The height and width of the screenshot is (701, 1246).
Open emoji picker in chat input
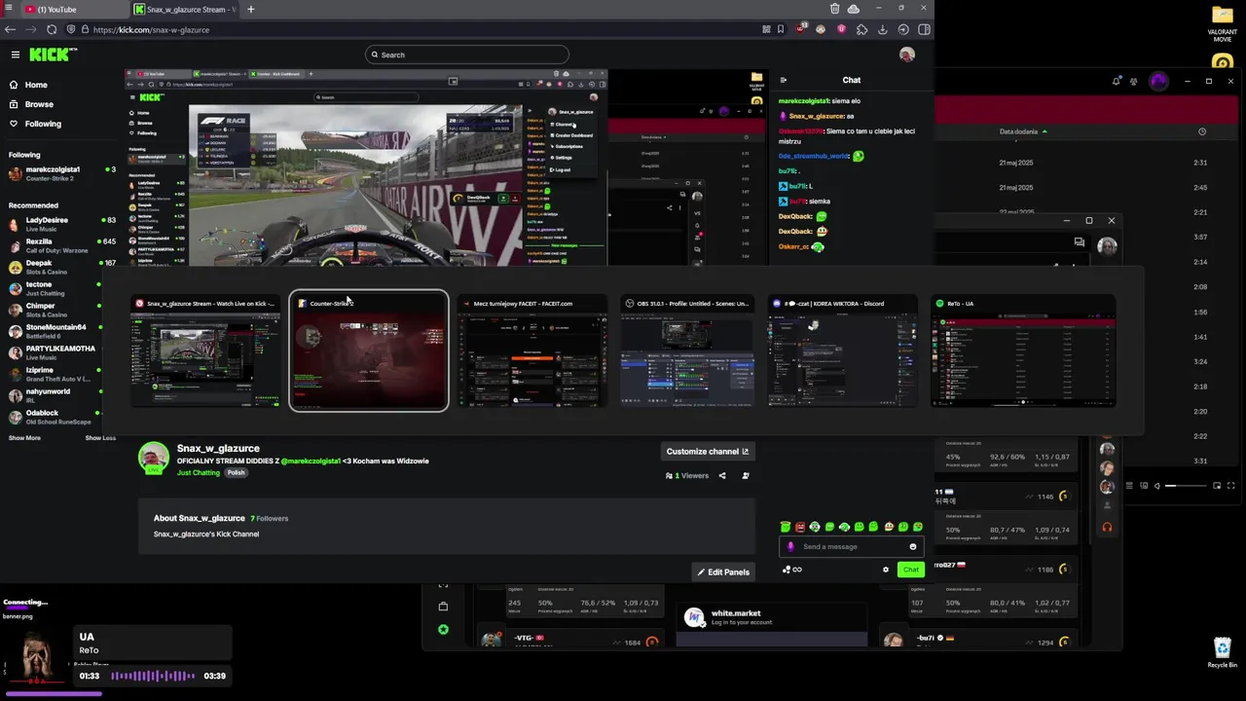tap(912, 547)
